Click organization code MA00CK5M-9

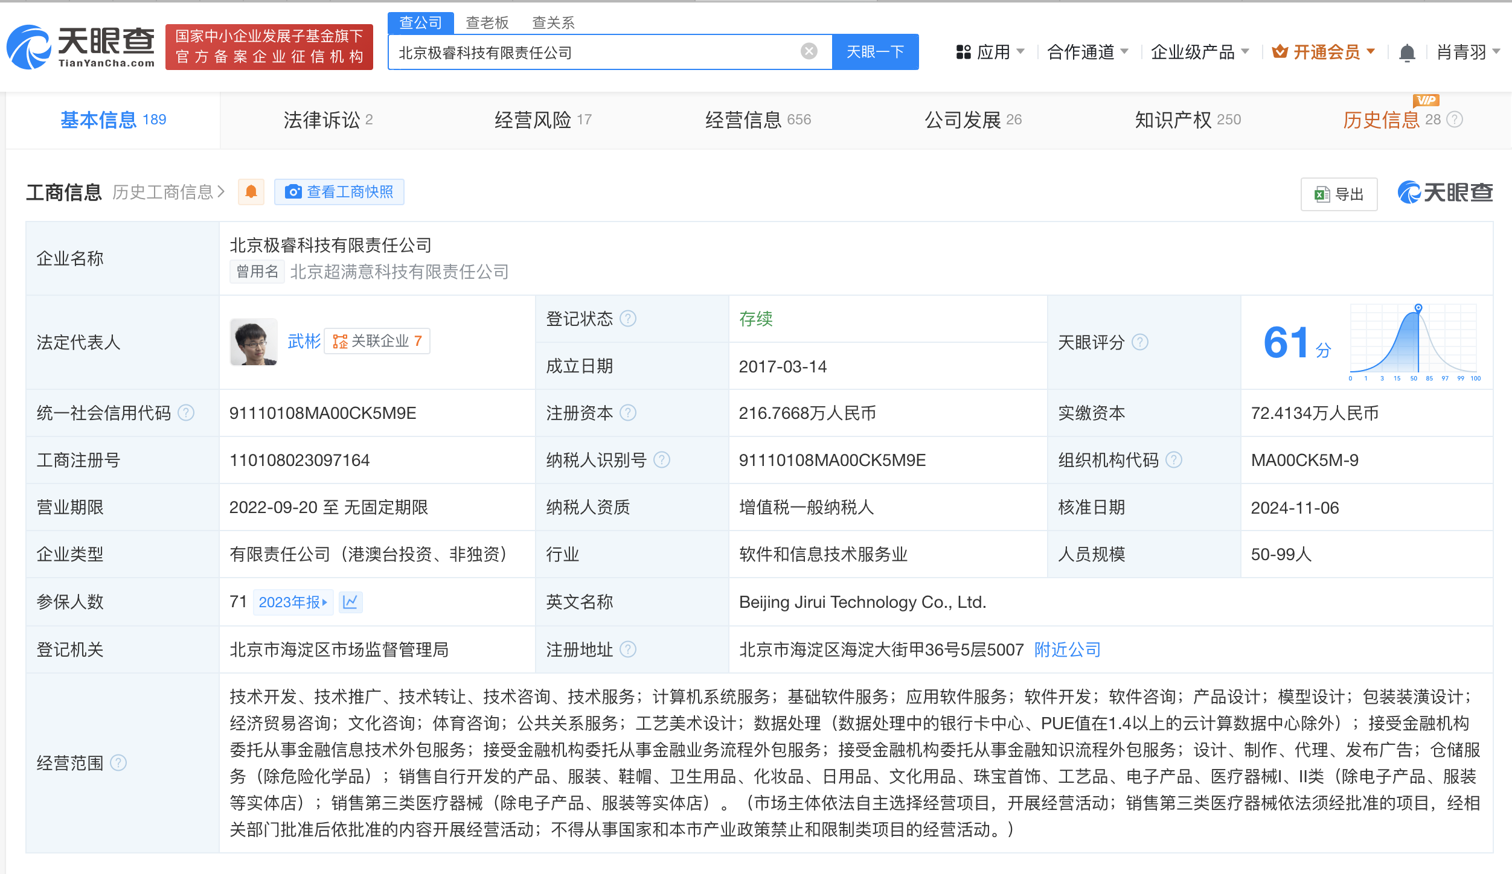1305,460
